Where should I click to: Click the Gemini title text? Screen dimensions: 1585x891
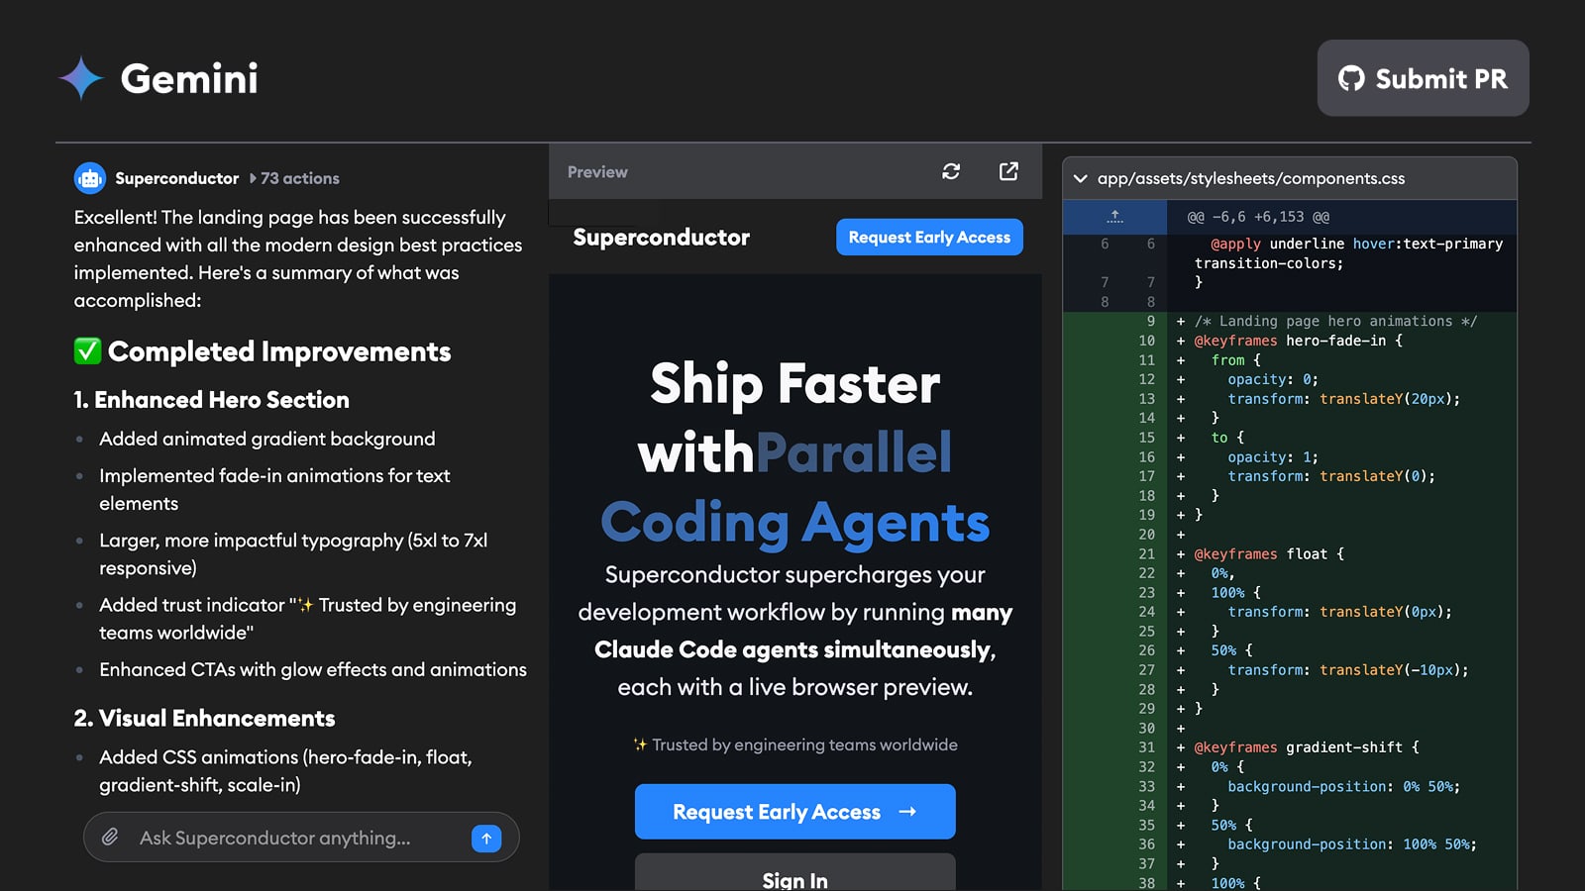(x=189, y=78)
